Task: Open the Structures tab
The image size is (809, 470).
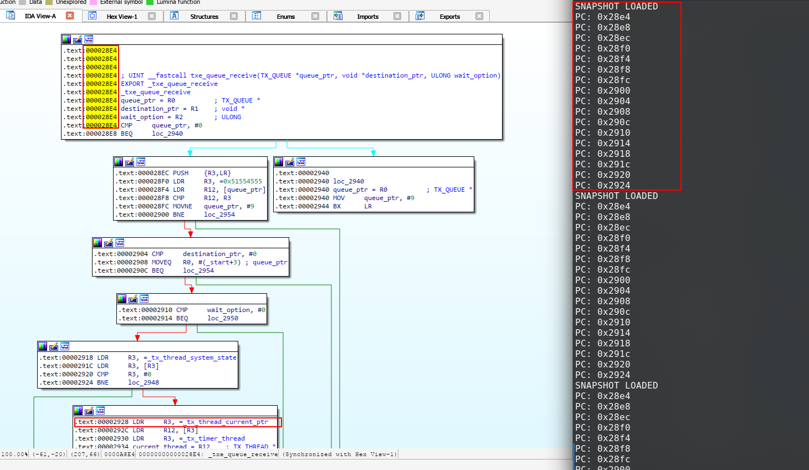Action: pos(204,17)
